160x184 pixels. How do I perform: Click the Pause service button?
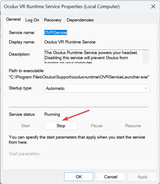(97, 126)
